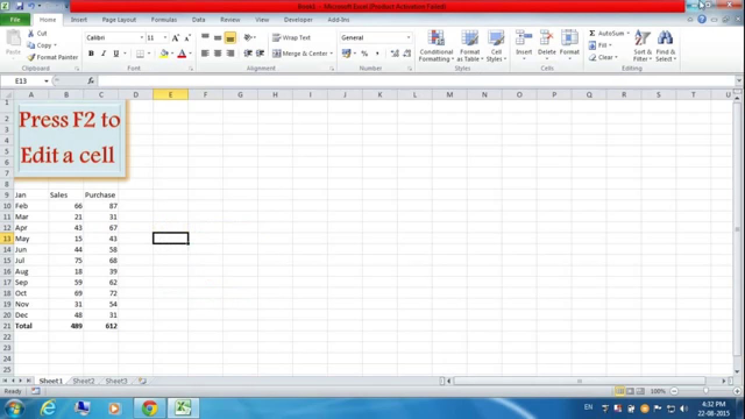
Task: Switch to Page Layout view in status bar
Action: tap(630, 392)
